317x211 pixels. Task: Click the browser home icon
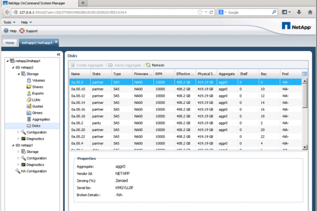click(x=310, y=12)
